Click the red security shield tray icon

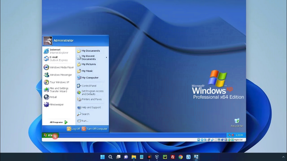233,135
